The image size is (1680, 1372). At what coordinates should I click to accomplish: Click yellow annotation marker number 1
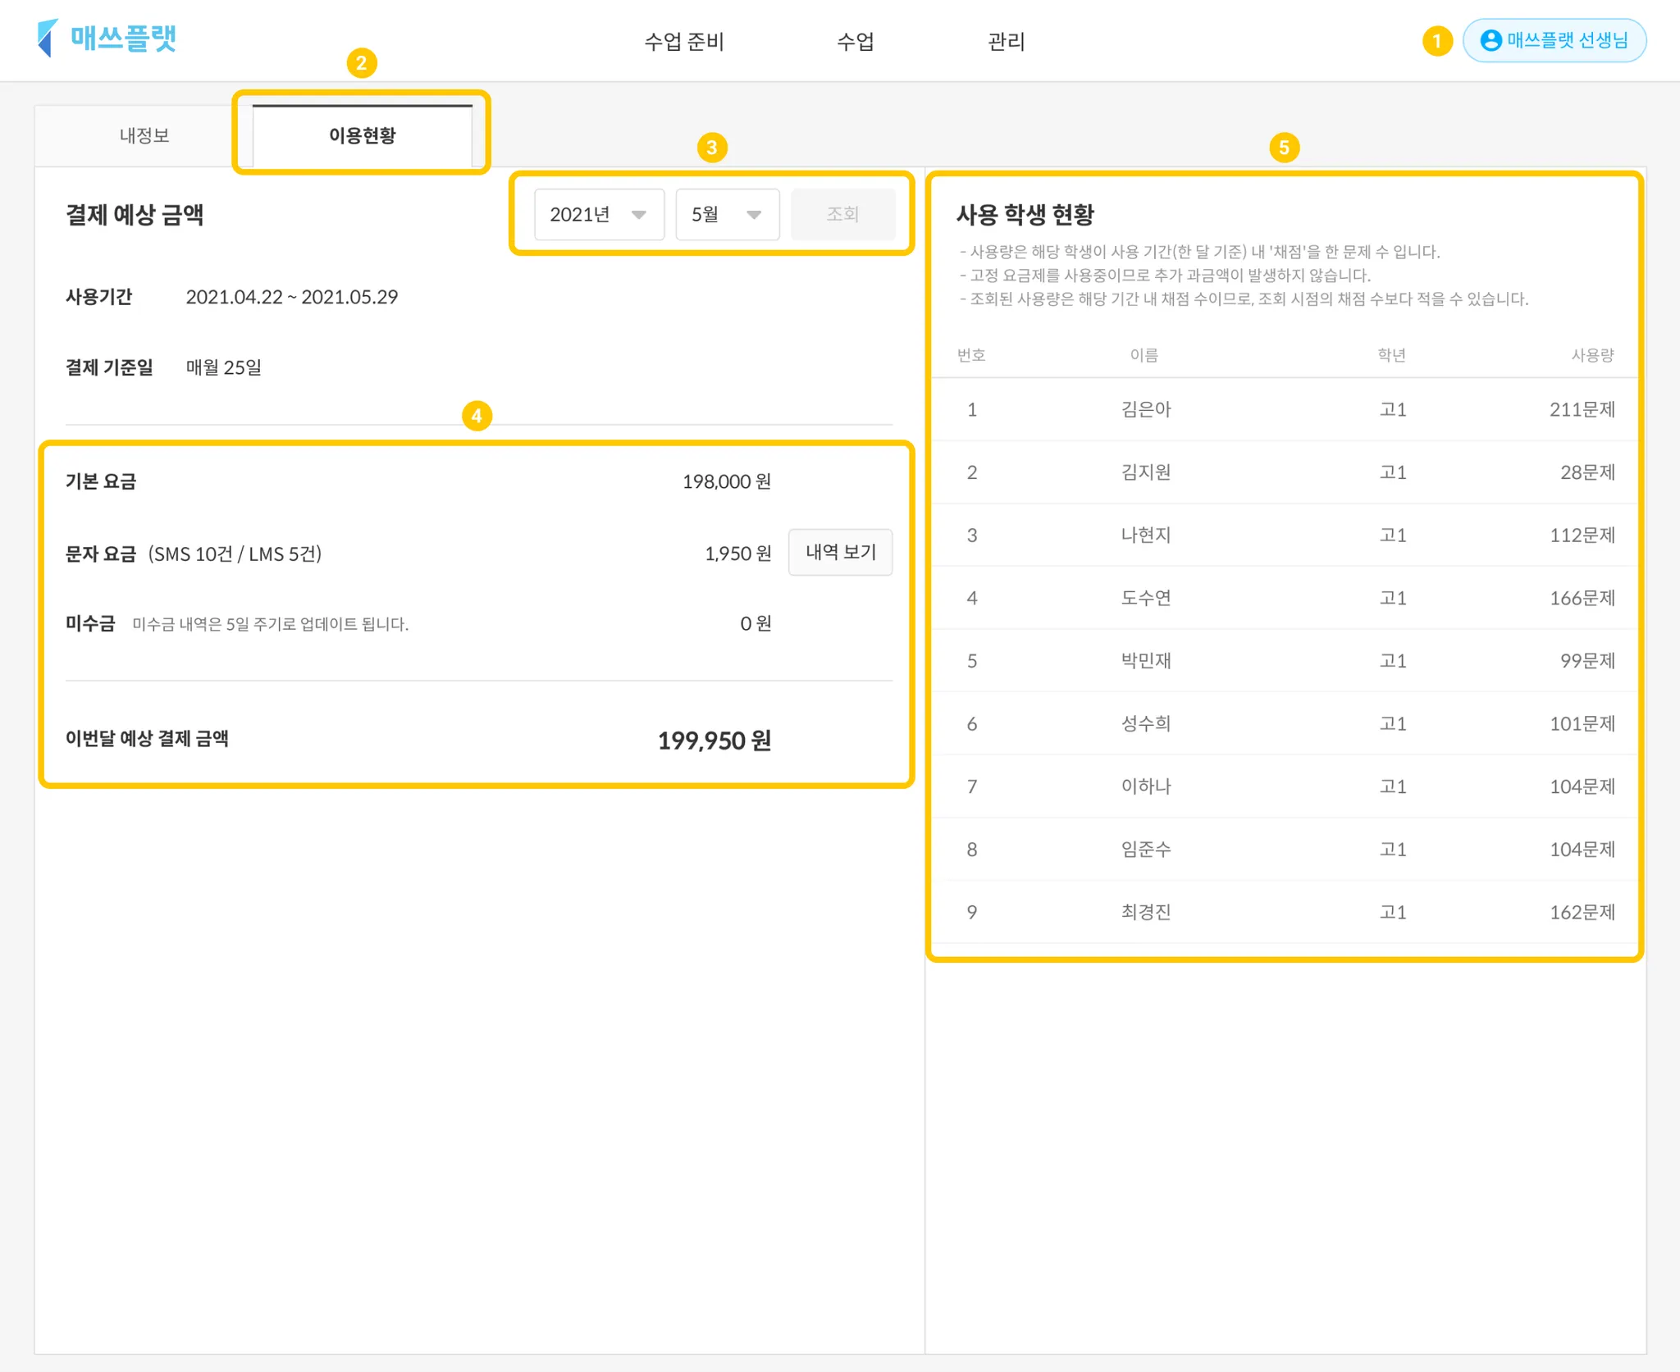click(x=1436, y=41)
